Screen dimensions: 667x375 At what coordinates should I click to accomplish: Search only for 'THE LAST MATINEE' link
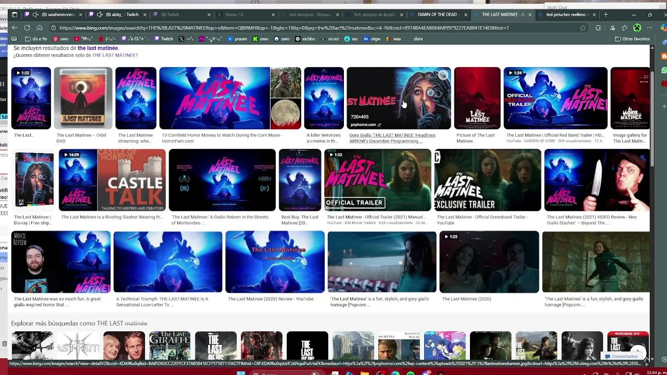115,55
